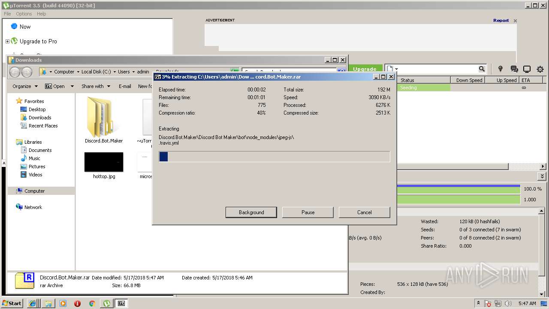This screenshot has height=309, width=549.
Task: Open Google Chrome from the taskbar
Action: (92, 303)
